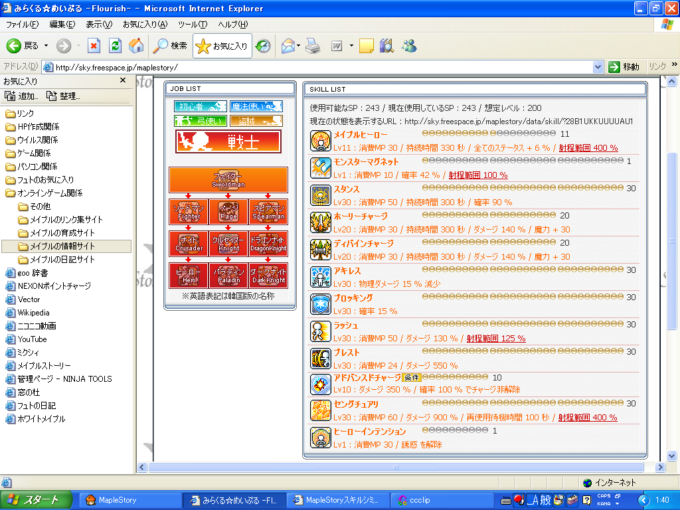Set スタンス skill level dots
The width and height of the screenshot is (680, 510).
pos(523,188)
